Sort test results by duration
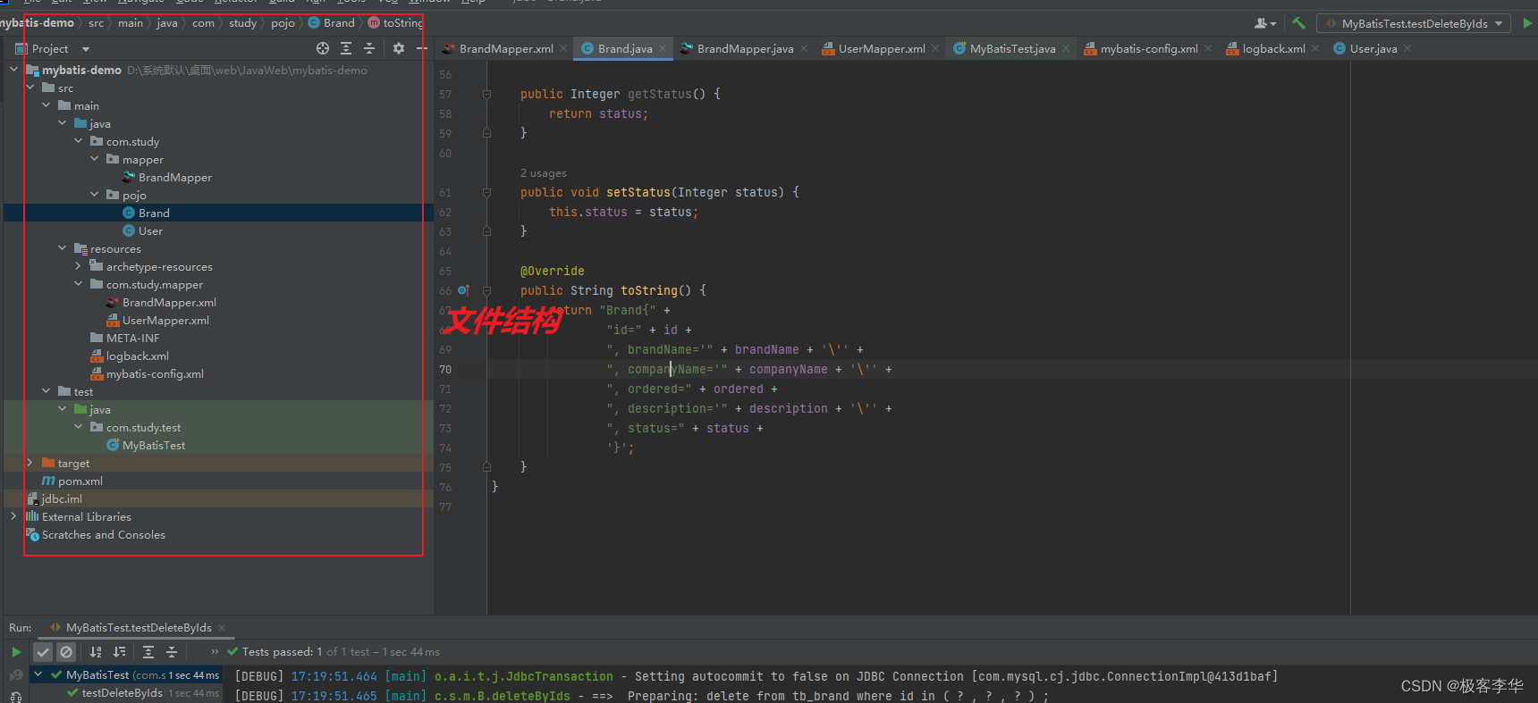Screen dimensions: 1538x703 tap(119, 652)
